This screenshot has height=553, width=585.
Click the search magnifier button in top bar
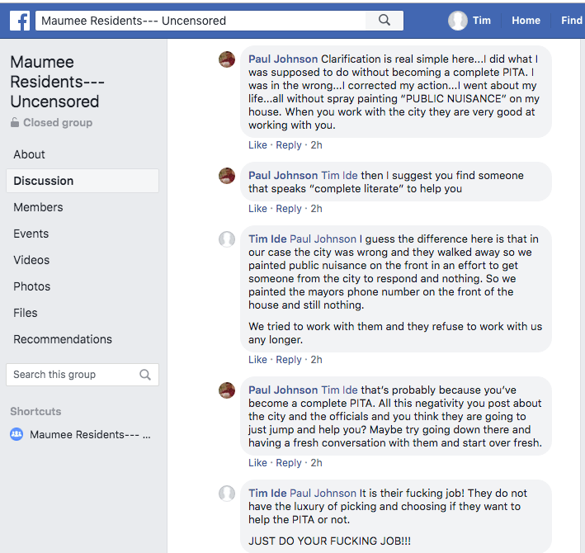click(x=384, y=21)
